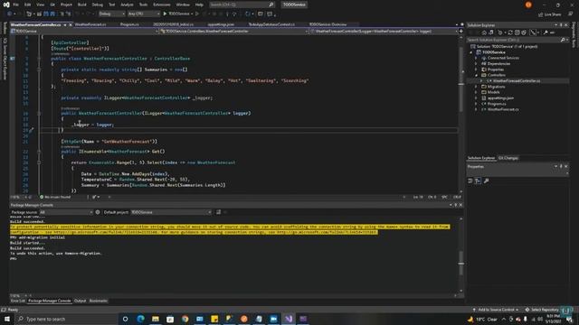Toggle Auto Hide pin on Package Manager Console

(456, 205)
